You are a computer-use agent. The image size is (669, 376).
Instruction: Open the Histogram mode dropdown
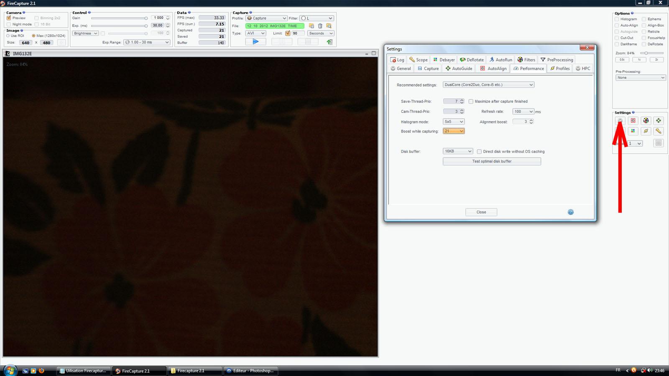tap(454, 122)
